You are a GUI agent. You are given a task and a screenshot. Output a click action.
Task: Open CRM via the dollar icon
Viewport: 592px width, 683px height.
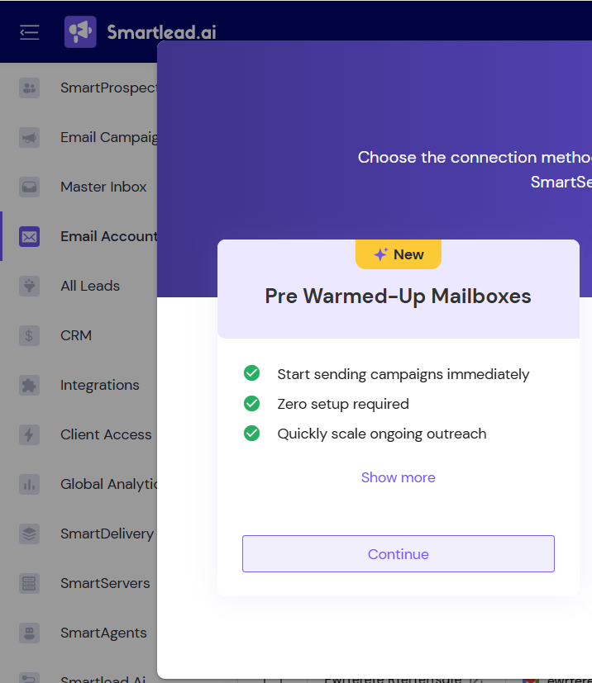[x=30, y=335]
